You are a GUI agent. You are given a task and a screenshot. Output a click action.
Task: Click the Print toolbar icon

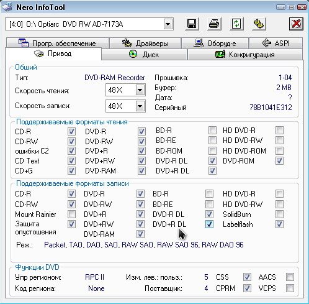point(214,24)
